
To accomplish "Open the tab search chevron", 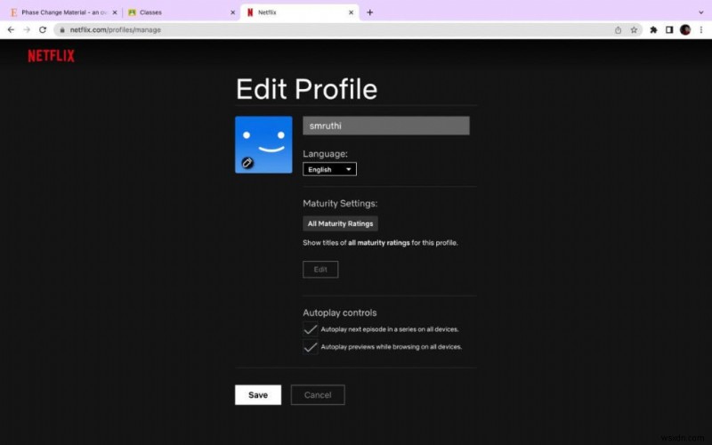I will point(701,12).
